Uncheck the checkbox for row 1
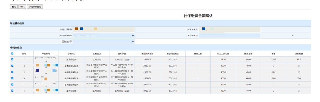The image size is (320, 102). pos(12,59)
